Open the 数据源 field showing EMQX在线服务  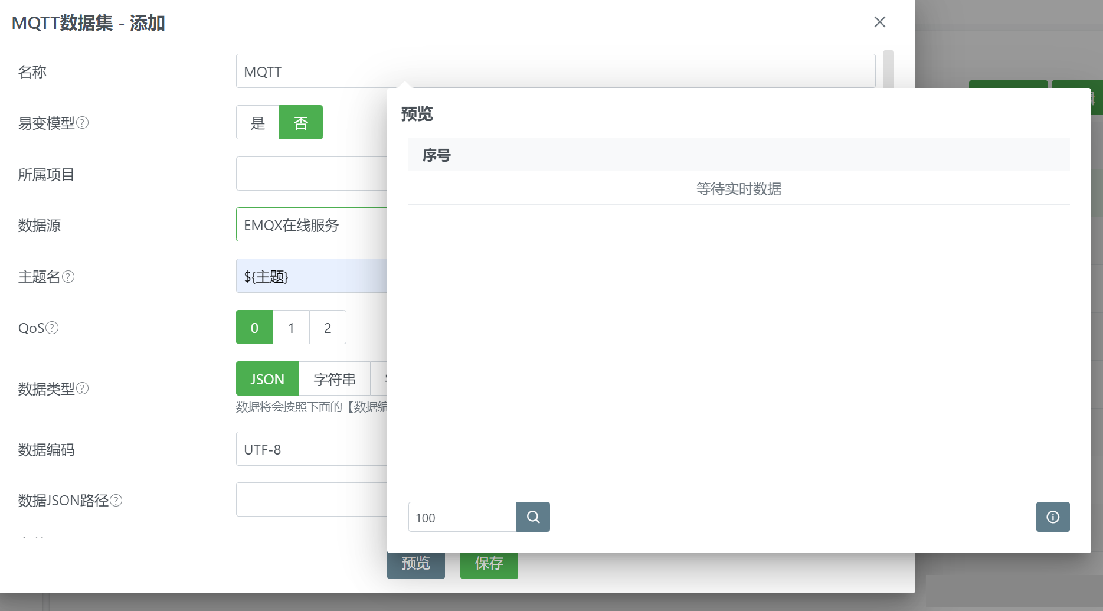click(x=312, y=224)
